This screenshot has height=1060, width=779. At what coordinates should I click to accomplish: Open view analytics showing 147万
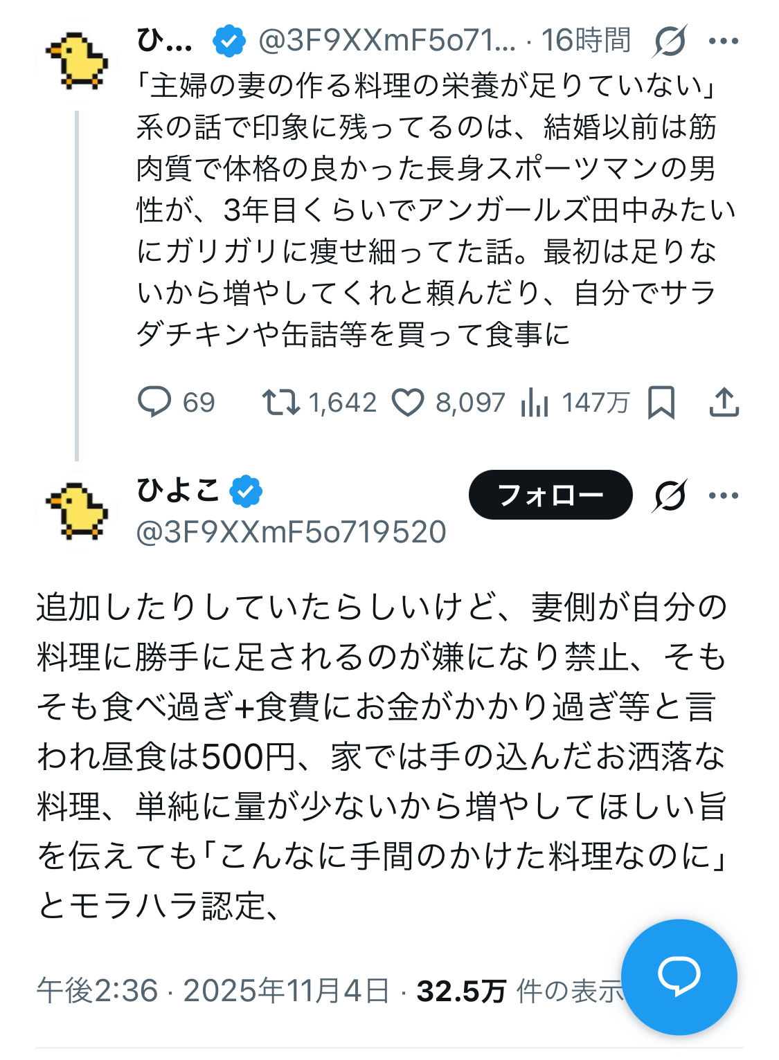[535, 402]
